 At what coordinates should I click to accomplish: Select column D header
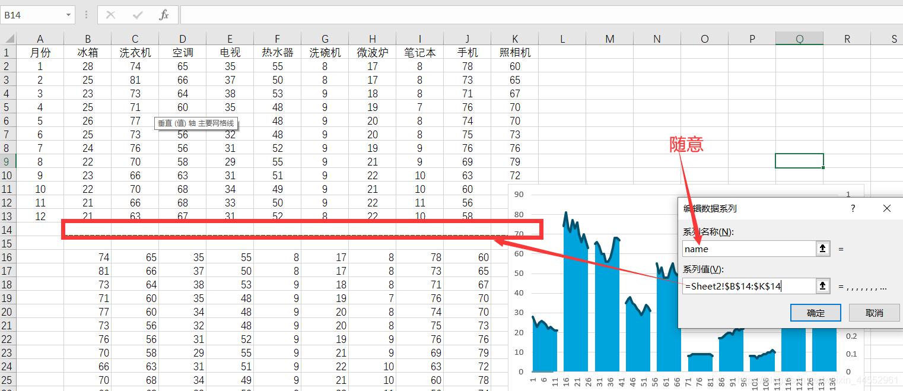point(183,39)
